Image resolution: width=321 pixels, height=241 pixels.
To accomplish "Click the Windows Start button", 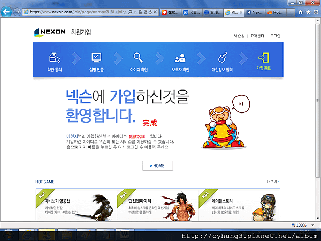I will click(8, 235).
